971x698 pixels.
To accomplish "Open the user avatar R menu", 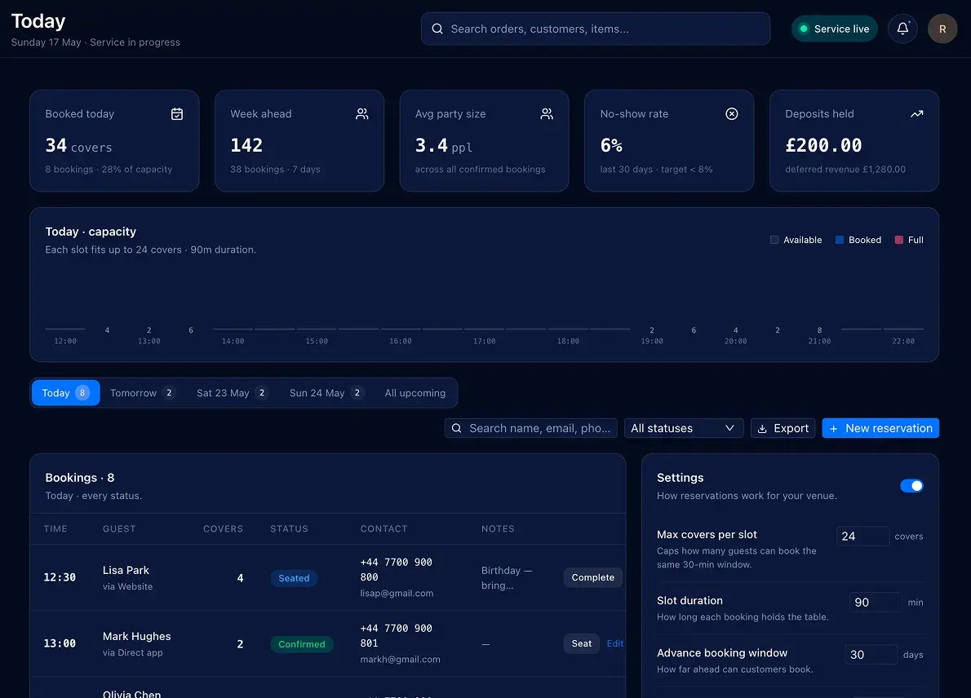I will click(942, 29).
